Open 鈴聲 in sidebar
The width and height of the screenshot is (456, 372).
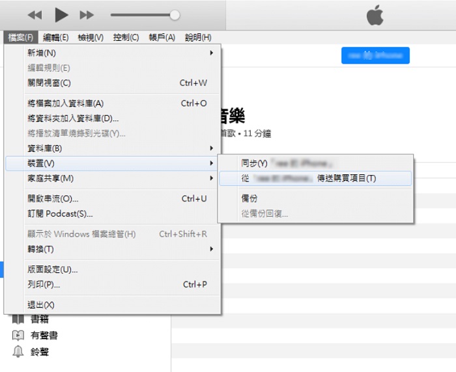coord(40,352)
